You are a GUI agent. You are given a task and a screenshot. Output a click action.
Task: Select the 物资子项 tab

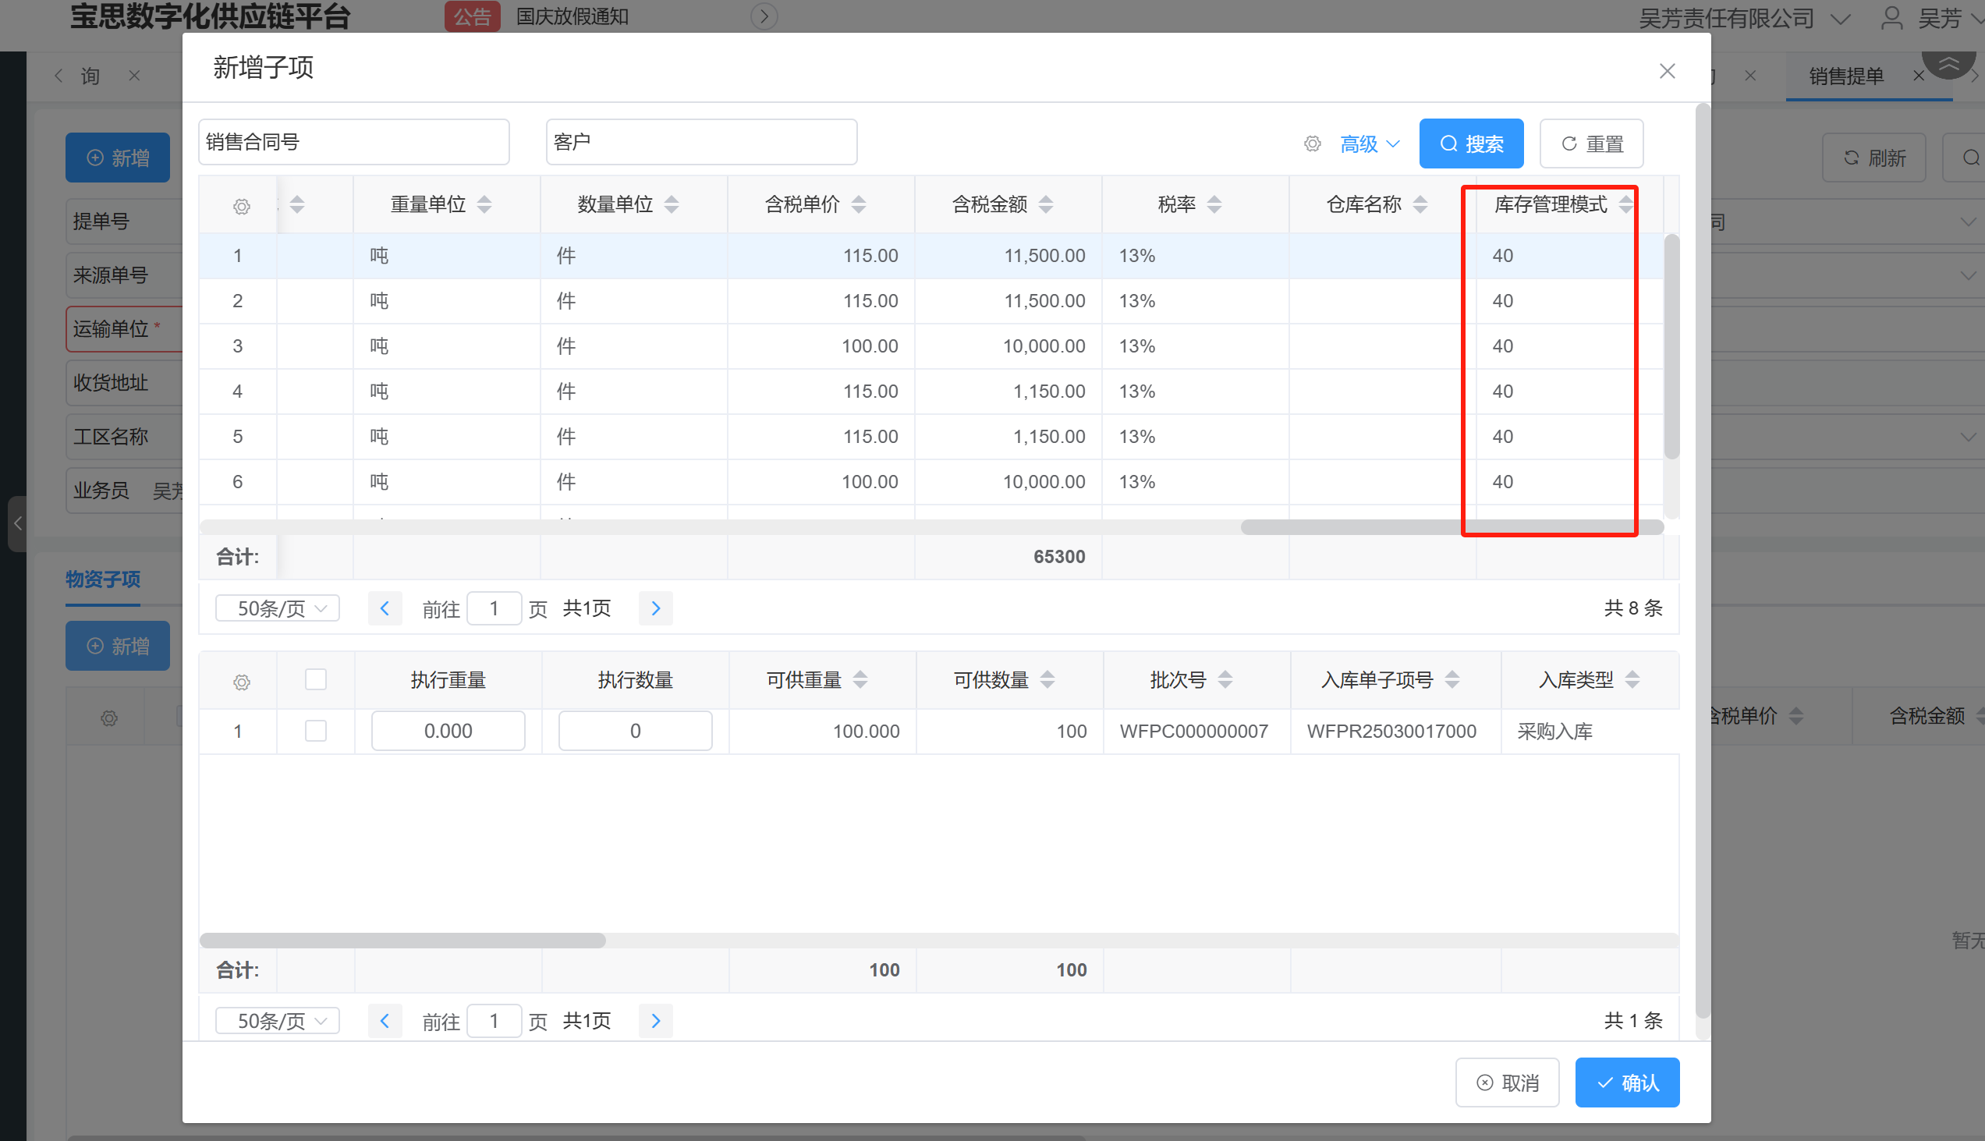103,579
